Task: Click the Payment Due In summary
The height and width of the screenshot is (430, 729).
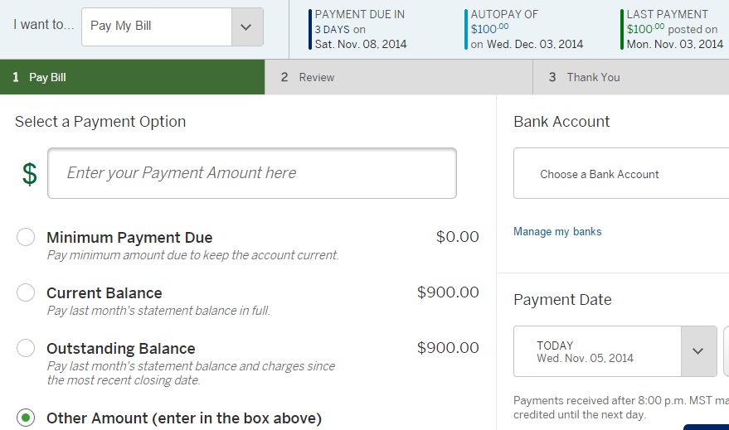Action: [x=360, y=29]
